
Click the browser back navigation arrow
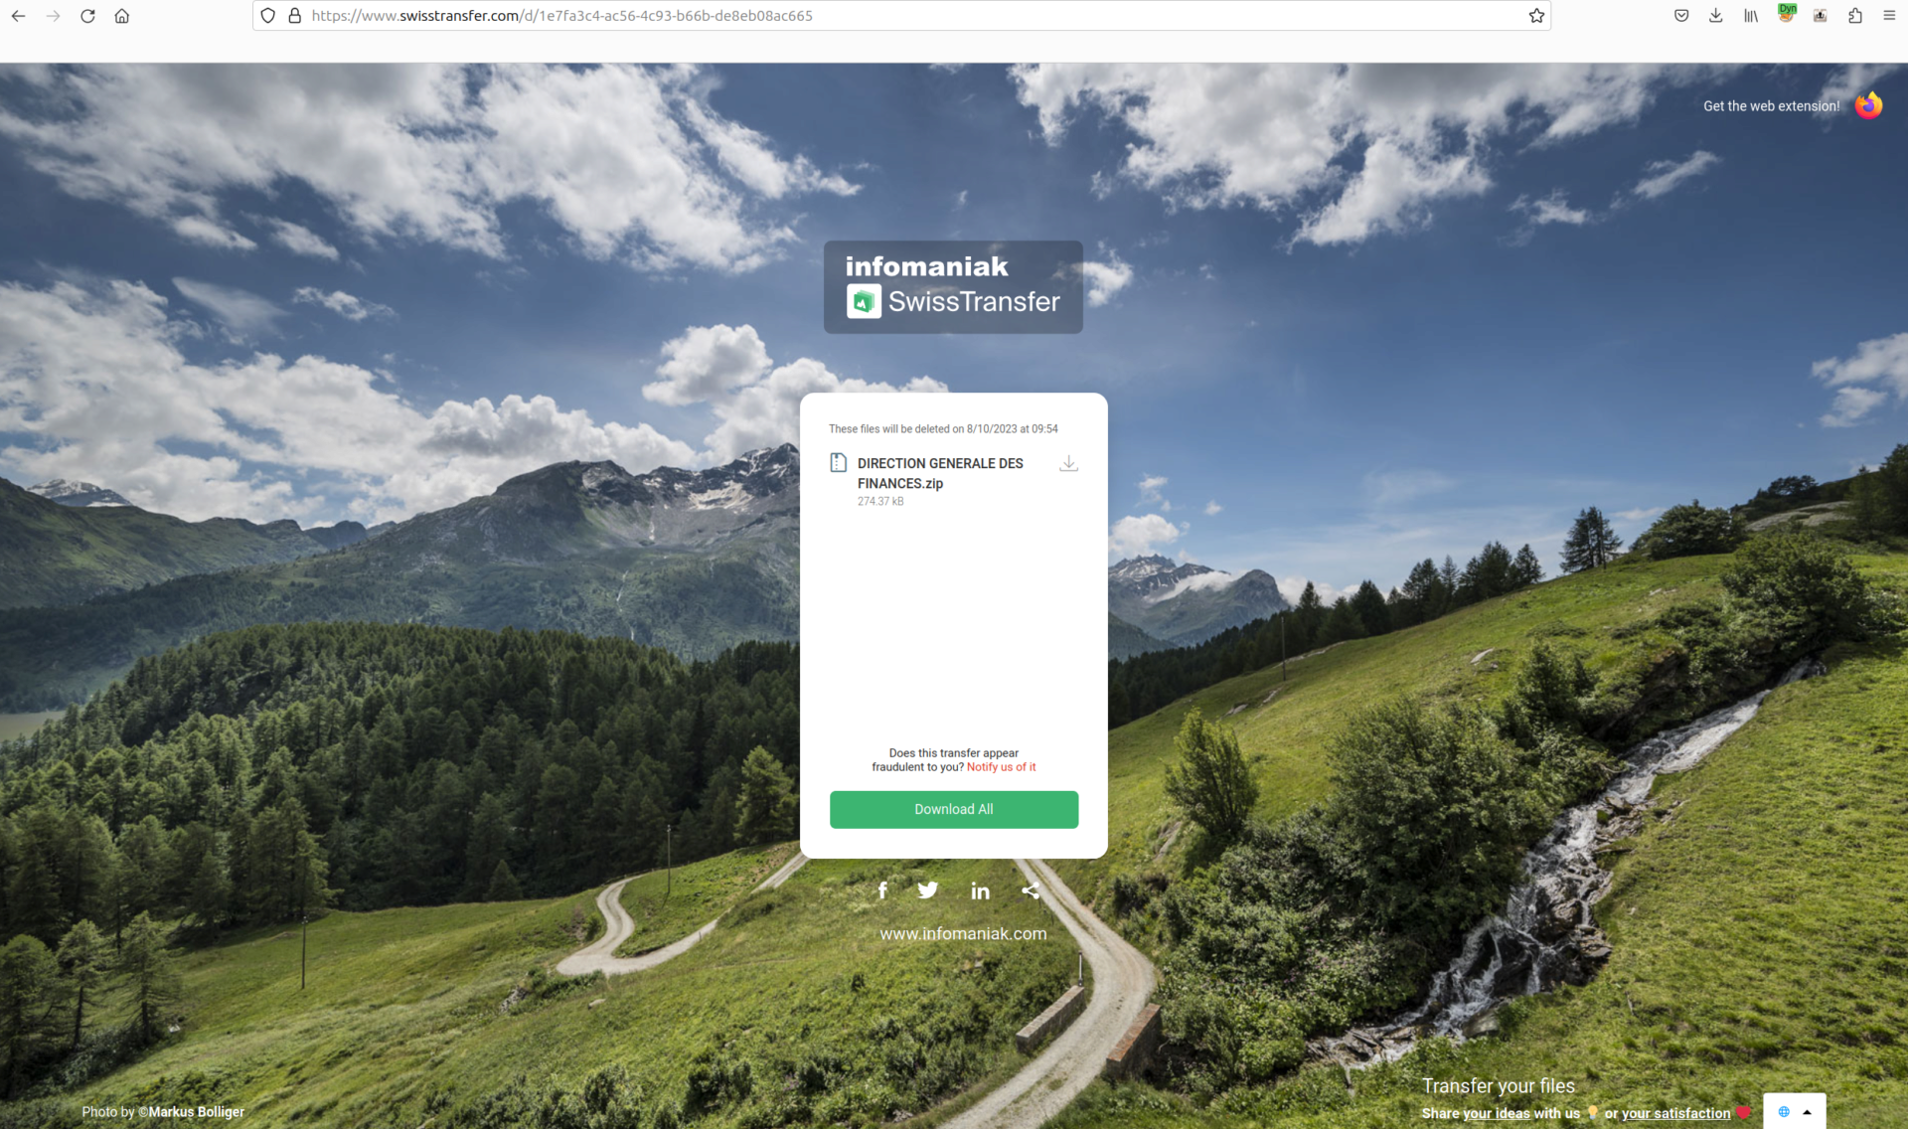coord(20,15)
